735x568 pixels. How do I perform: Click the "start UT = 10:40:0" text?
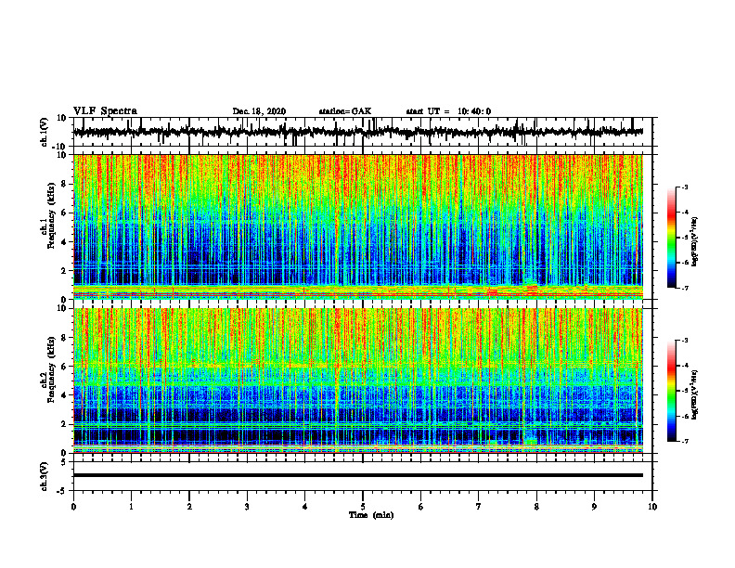pyautogui.click(x=448, y=111)
